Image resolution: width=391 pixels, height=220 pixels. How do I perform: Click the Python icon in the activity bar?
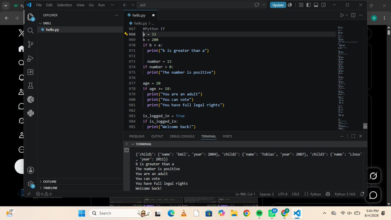[31, 113]
